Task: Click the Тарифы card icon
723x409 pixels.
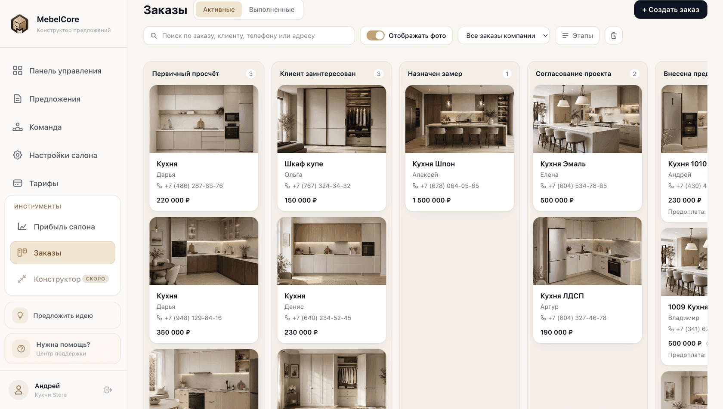Action: (18, 183)
